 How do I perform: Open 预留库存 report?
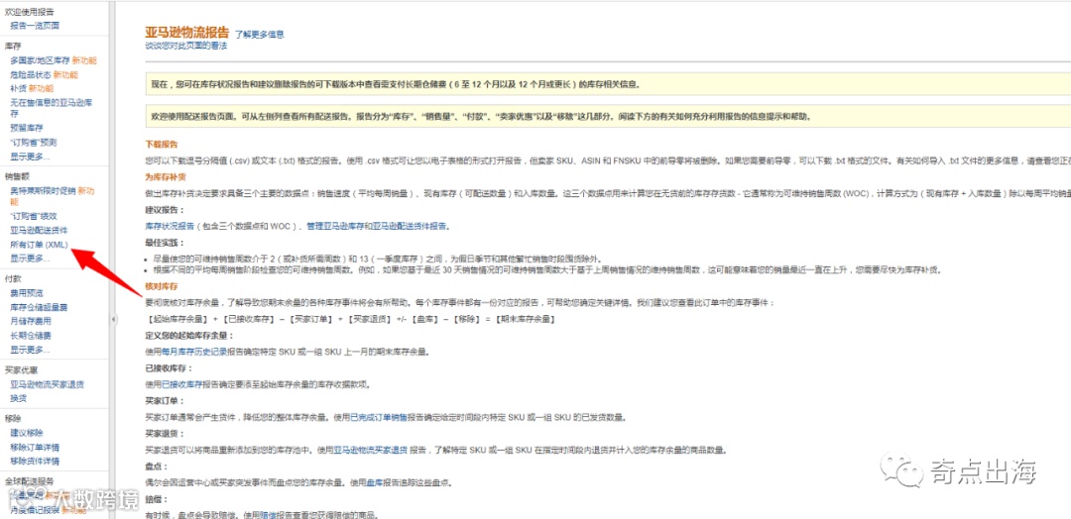(27, 128)
